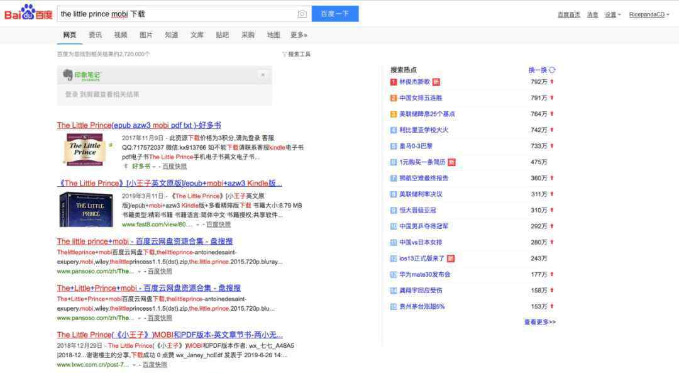The width and height of the screenshot is (679, 373).
Task: Open hot search 林俊杰新歌
Action: [x=414, y=82]
